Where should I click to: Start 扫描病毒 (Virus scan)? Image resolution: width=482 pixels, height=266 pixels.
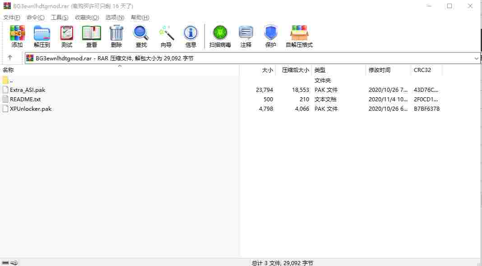(x=220, y=33)
